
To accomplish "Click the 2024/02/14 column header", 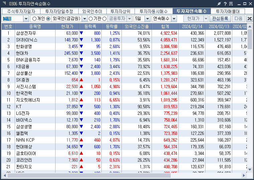I will click(x=192, y=26).
